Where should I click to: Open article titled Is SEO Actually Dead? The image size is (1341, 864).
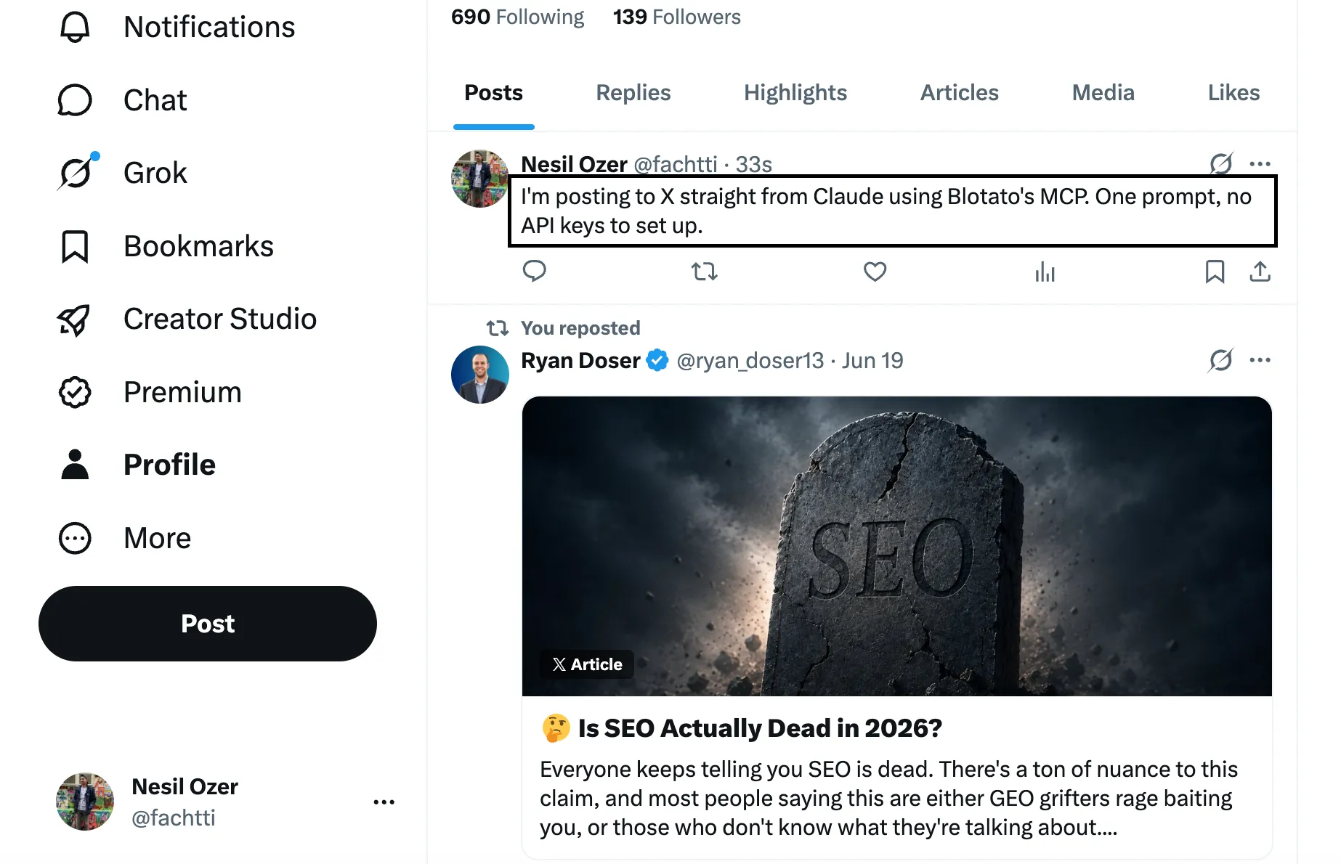tap(760, 728)
